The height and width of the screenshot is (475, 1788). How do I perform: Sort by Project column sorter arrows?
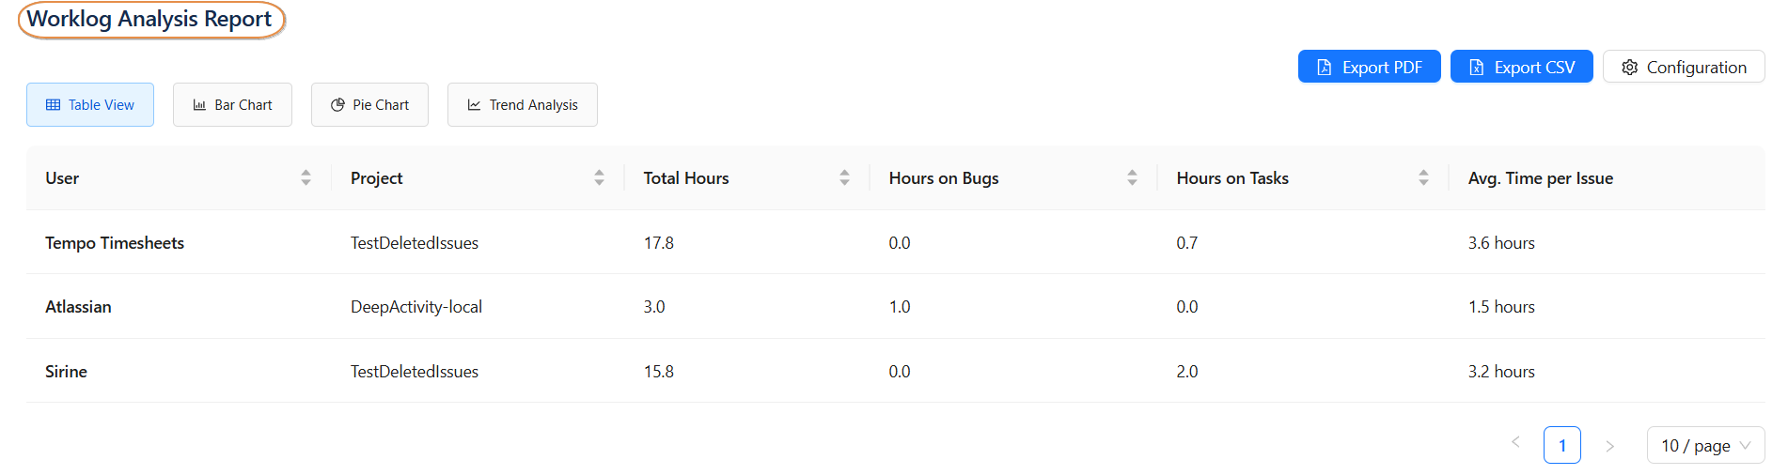pyautogui.click(x=599, y=178)
